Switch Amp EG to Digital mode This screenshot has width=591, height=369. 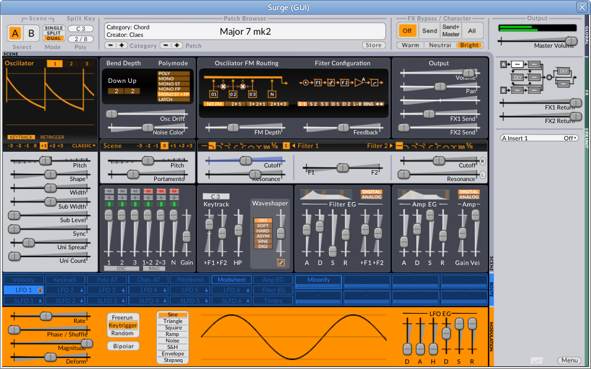click(469, 192)
